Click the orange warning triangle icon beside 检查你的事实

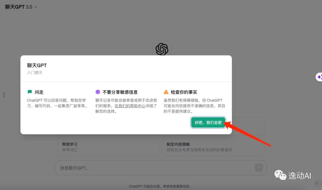pyautogui.click(x=166, y=92)
